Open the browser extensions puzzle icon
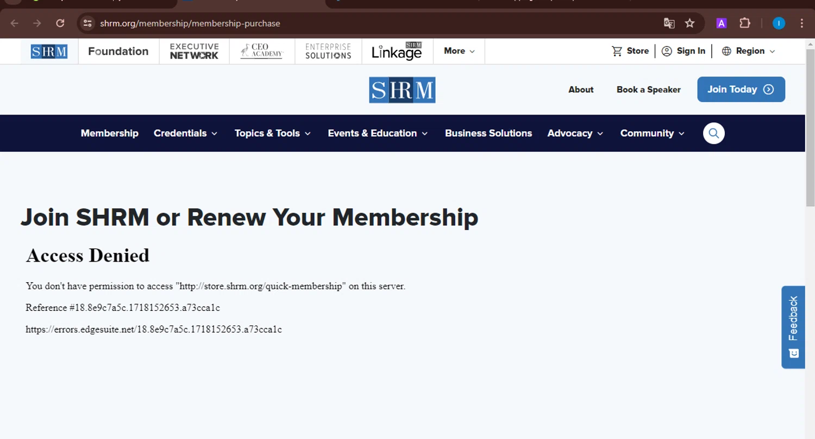This screenshot has height=439, width=815. pos(745,23)
